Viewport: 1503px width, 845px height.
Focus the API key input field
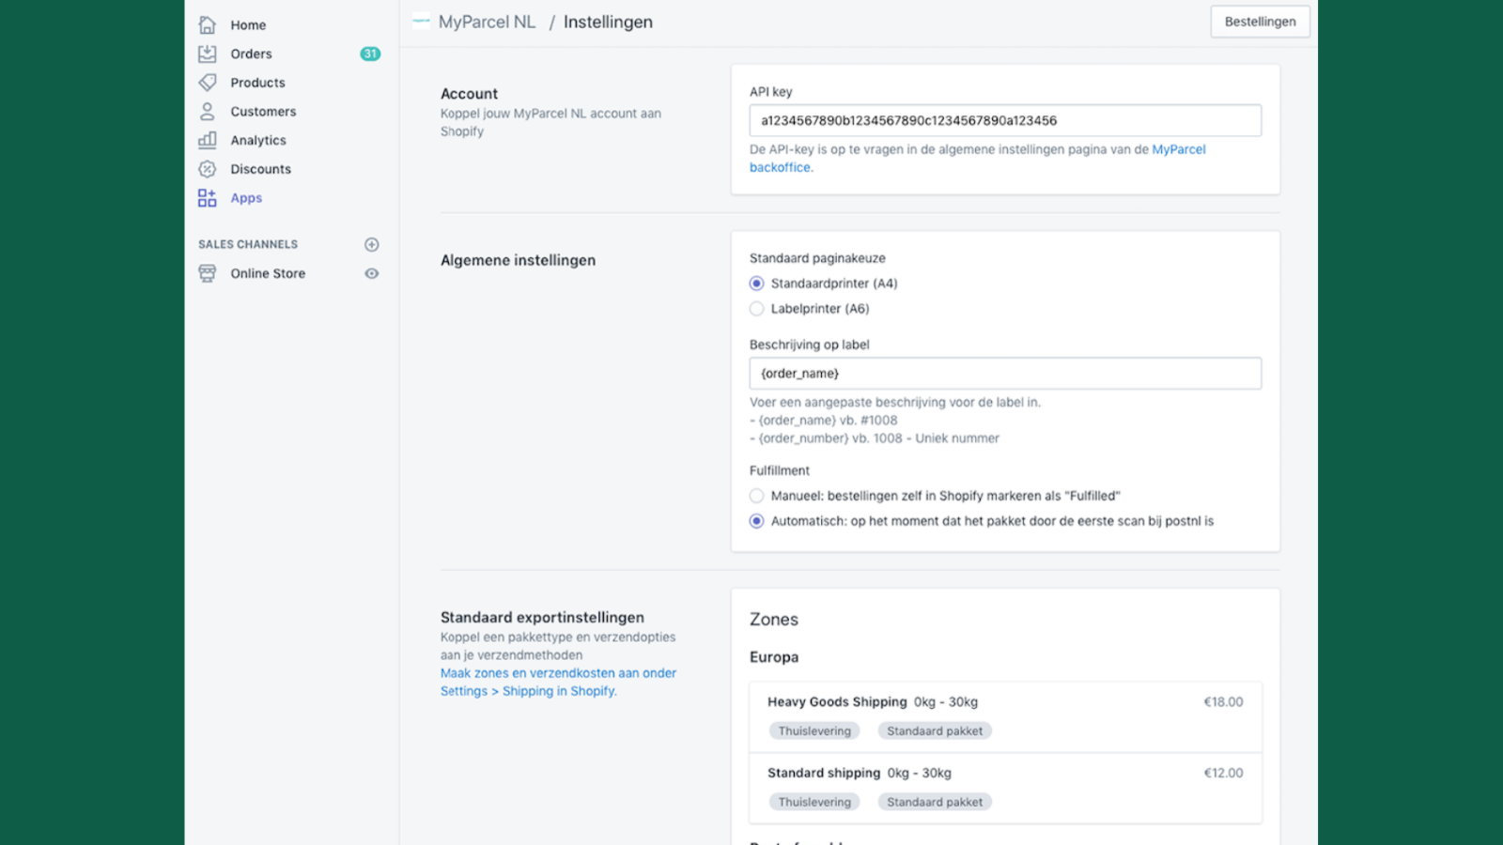pyautogui.click(x=1005, y=120)
